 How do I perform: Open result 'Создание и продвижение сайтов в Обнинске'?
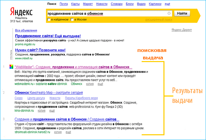[67, 119]
